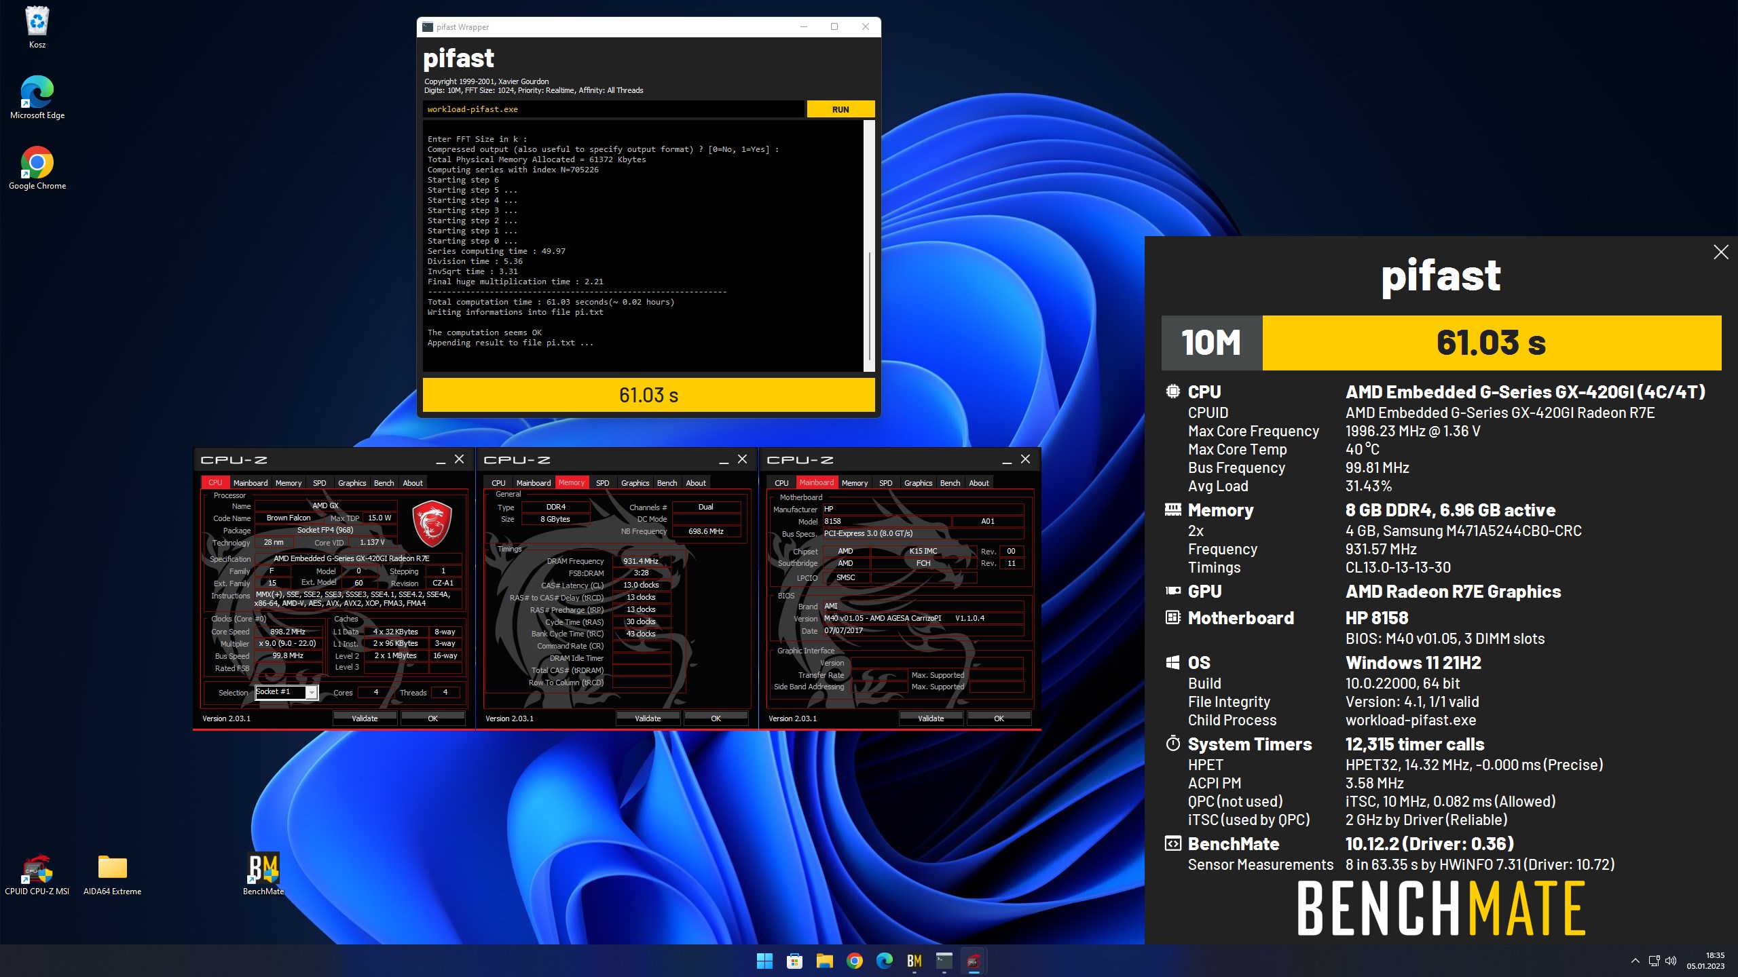Switch to the terminal window in taskbar
Image resolution: width=1738 pixels, height=977 pixels.
pos(944,961)
